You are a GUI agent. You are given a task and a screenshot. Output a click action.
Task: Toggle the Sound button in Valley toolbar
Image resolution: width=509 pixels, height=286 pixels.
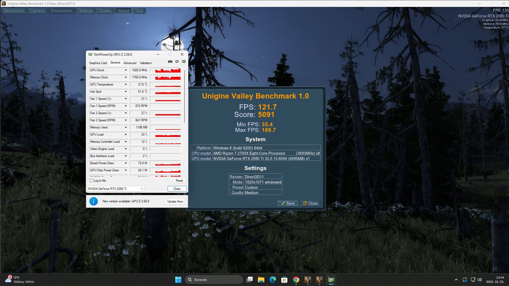[x=124, y=11]
